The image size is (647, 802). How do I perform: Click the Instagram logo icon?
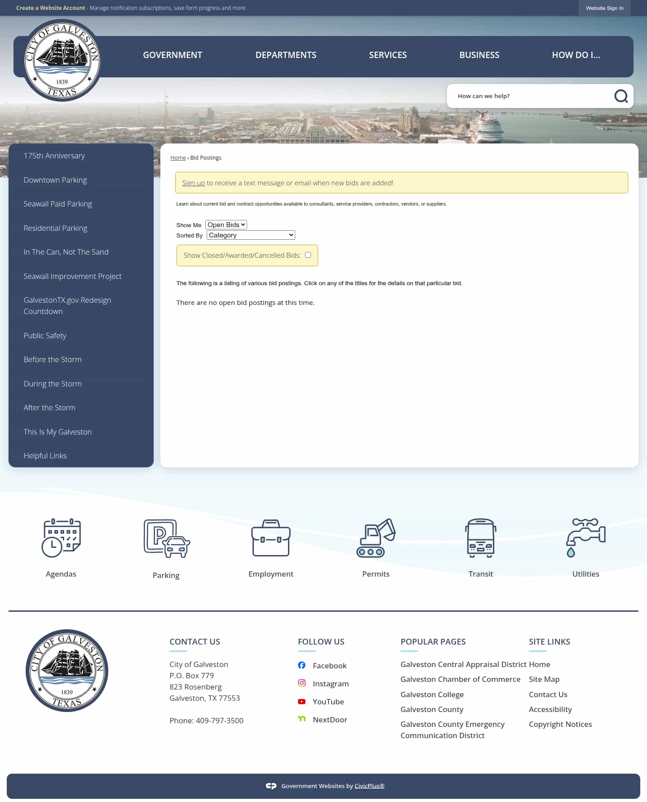[x=302, y=683]
